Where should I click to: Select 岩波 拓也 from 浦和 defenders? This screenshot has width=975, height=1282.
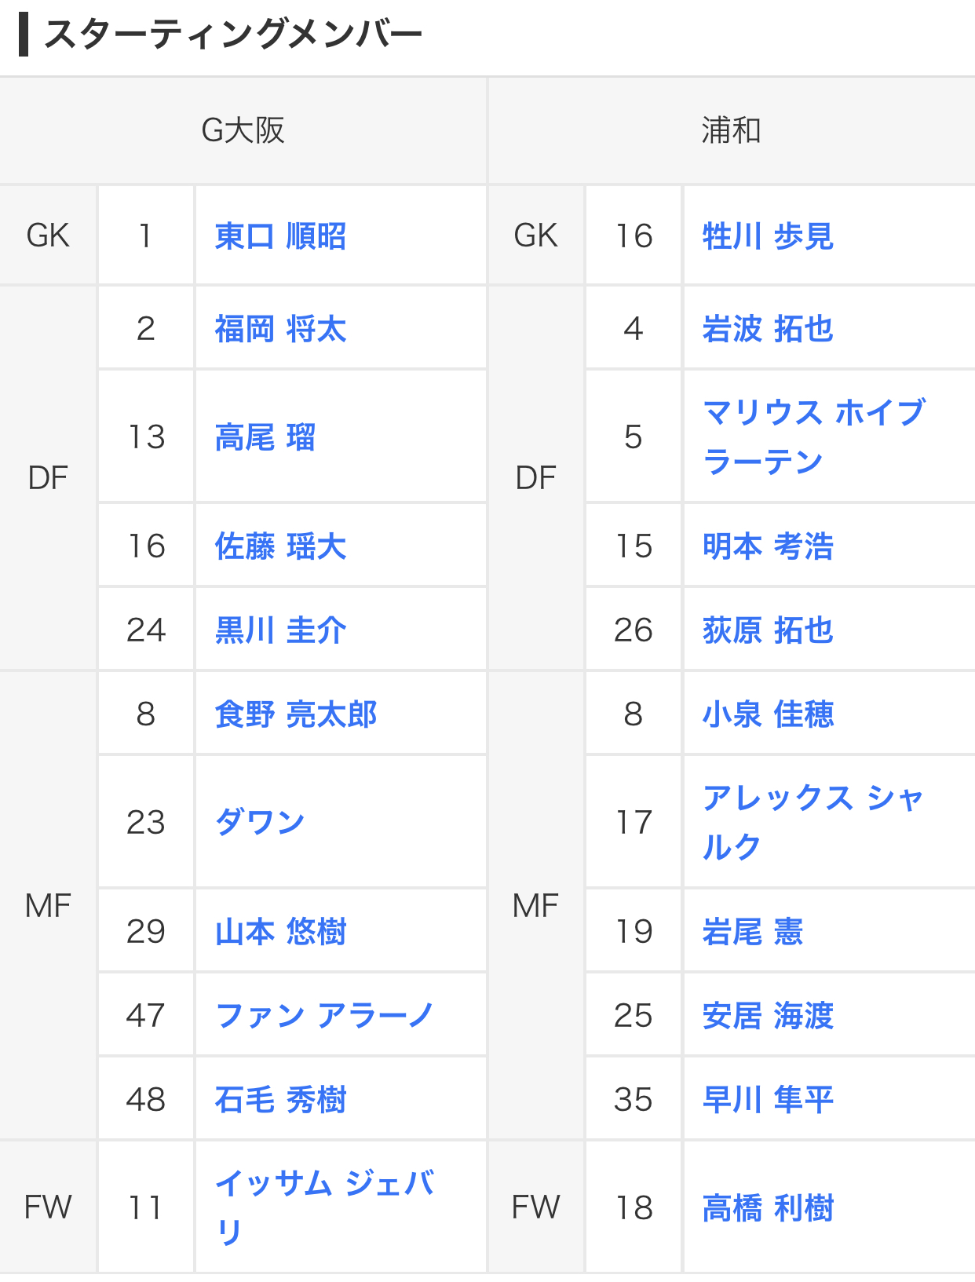pyautogui.click(x=767, y=329)
